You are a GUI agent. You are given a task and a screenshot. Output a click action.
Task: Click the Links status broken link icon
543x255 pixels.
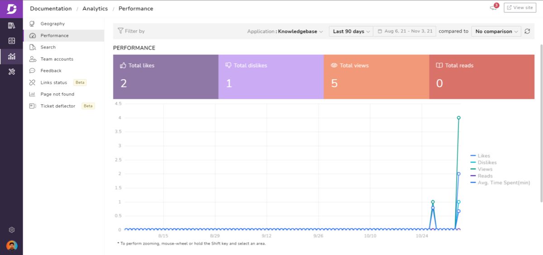(x=32, y=82)
